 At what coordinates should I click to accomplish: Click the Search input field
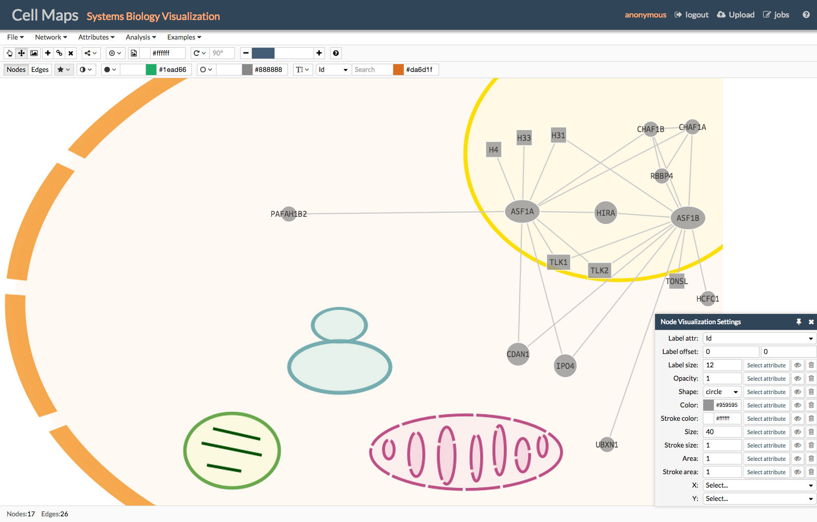click(x=373, y=69)
